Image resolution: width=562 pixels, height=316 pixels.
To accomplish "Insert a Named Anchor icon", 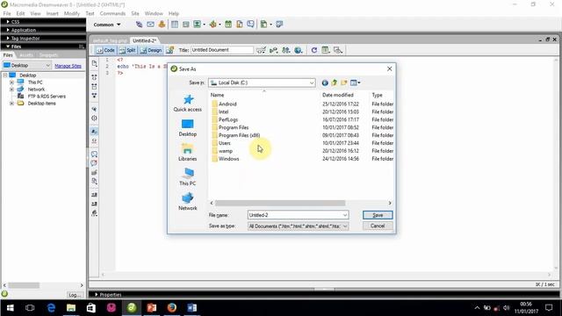I will coord(162,25).
